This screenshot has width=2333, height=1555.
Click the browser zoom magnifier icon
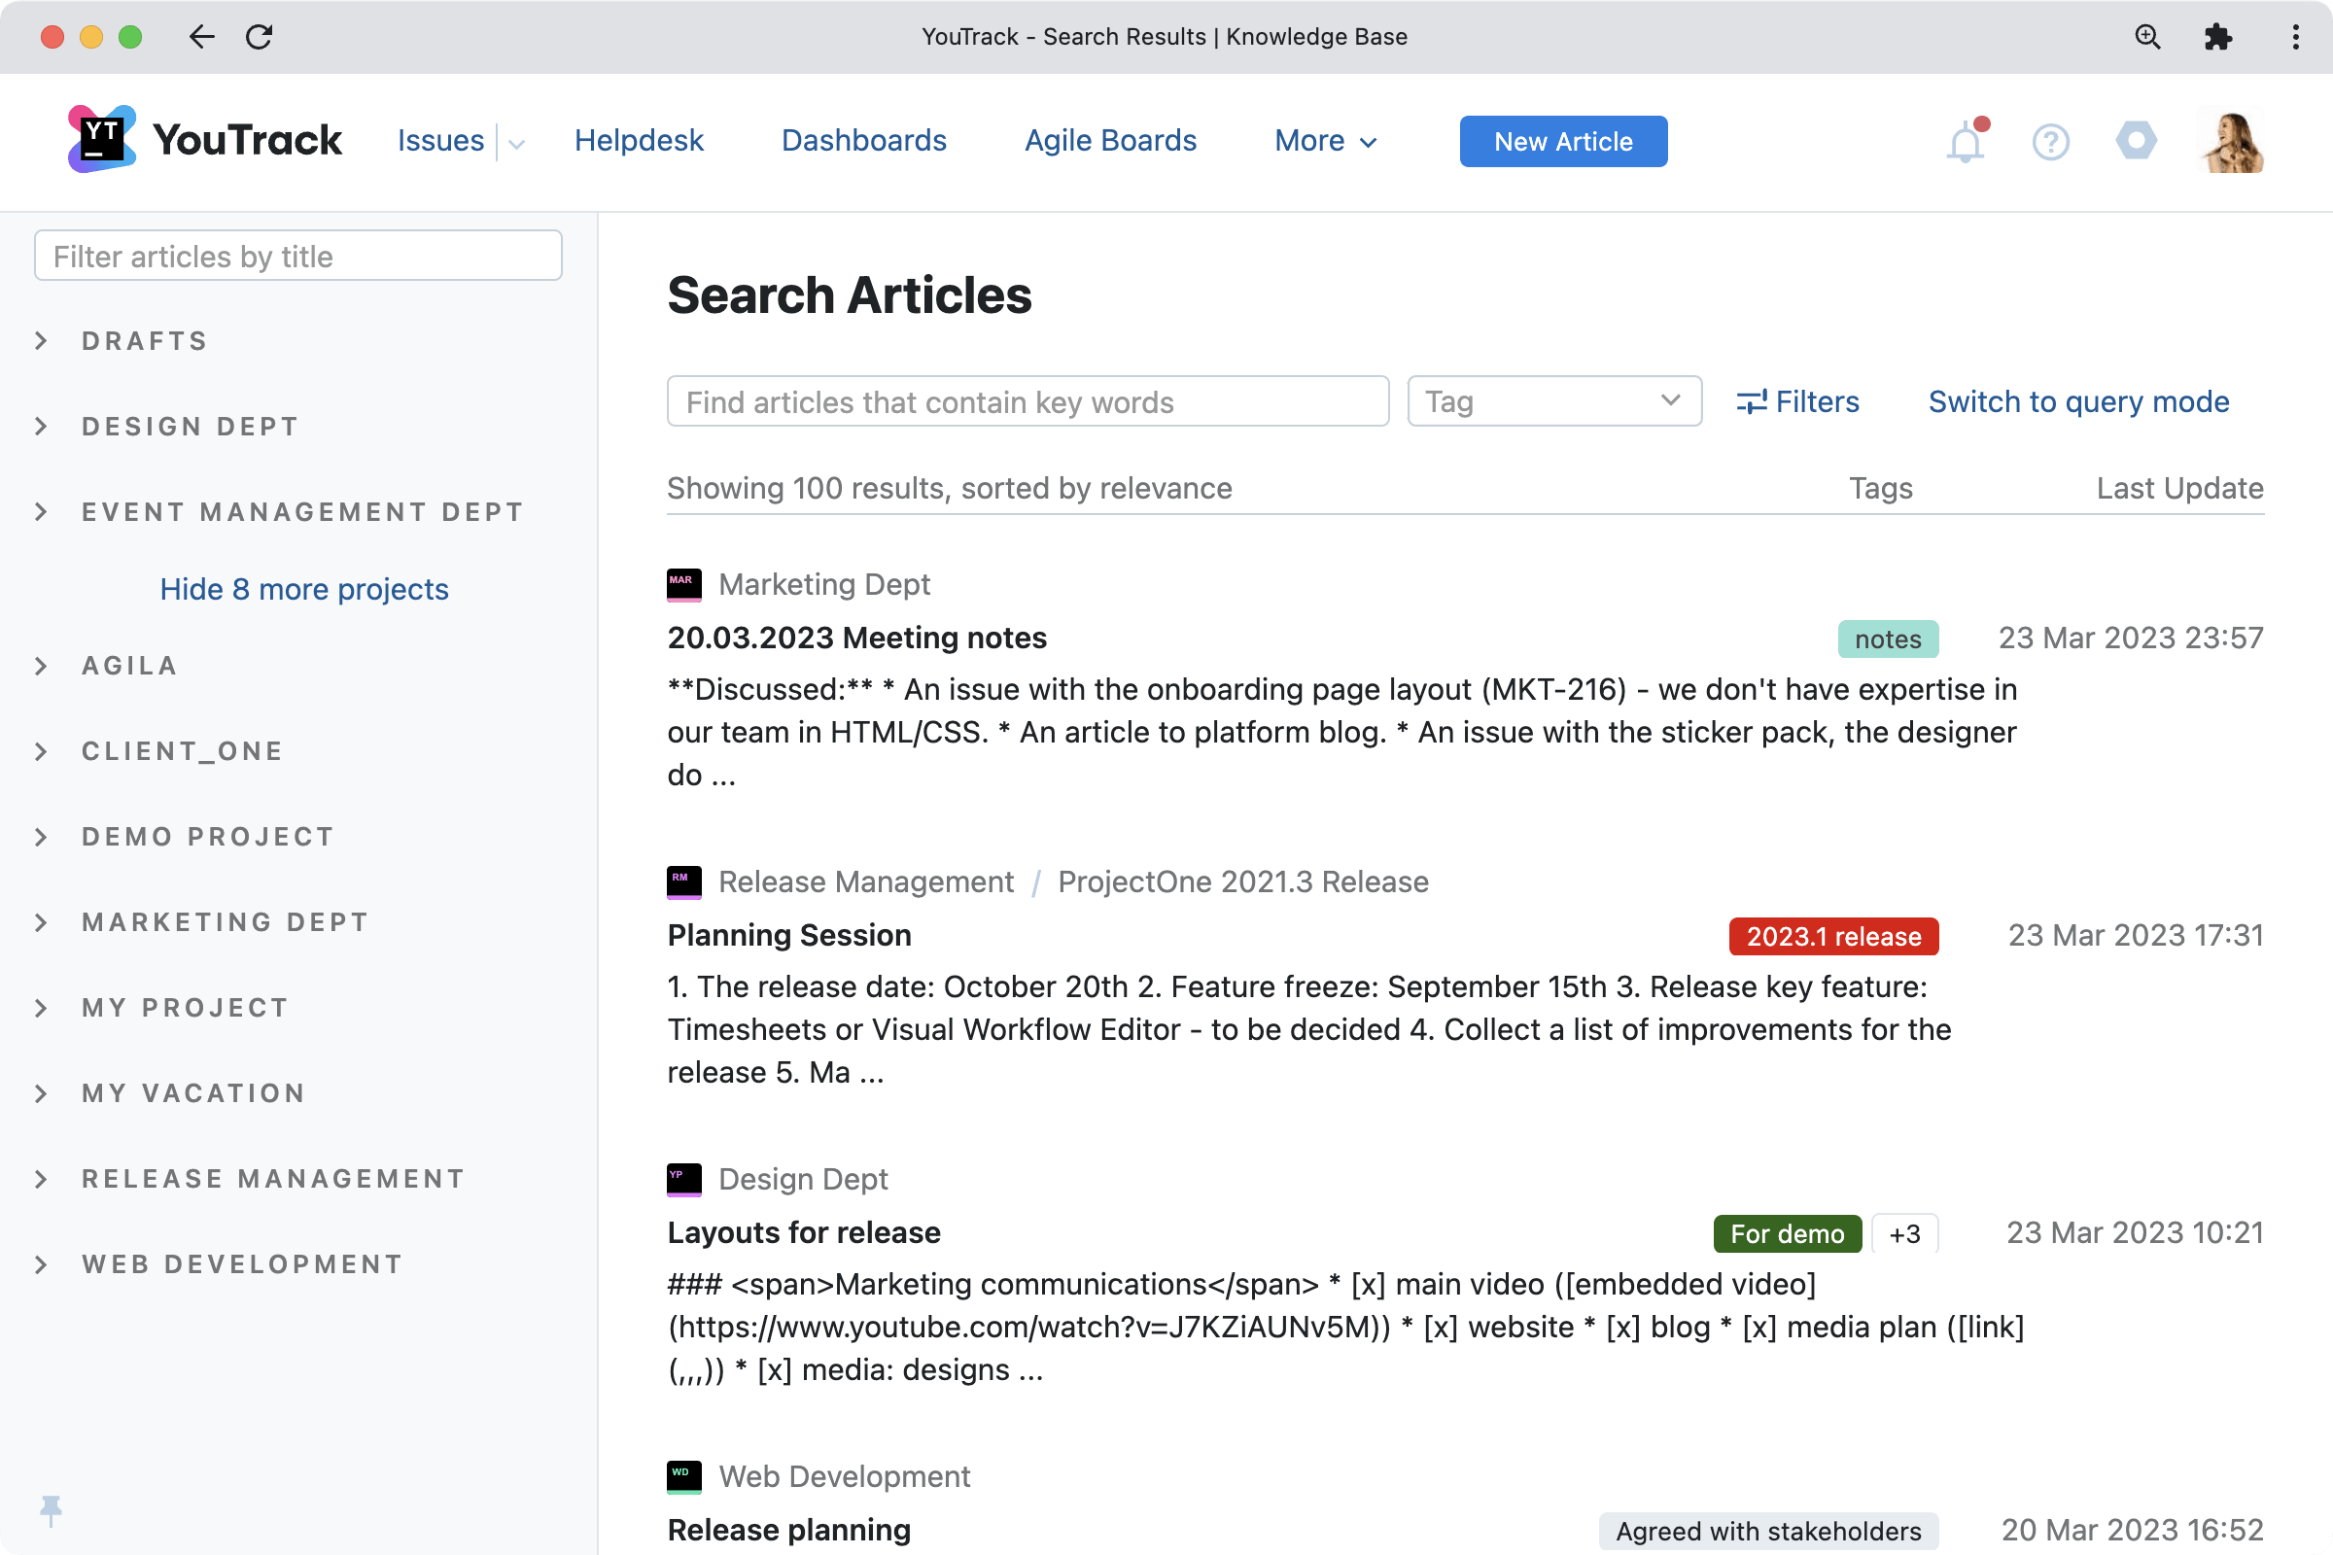[2147, 37]
